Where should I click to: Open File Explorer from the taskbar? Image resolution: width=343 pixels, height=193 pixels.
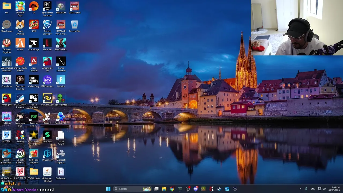point(164,189)
